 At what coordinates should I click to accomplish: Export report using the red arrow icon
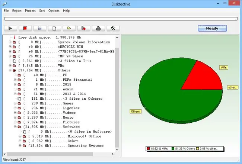[84, 28]
